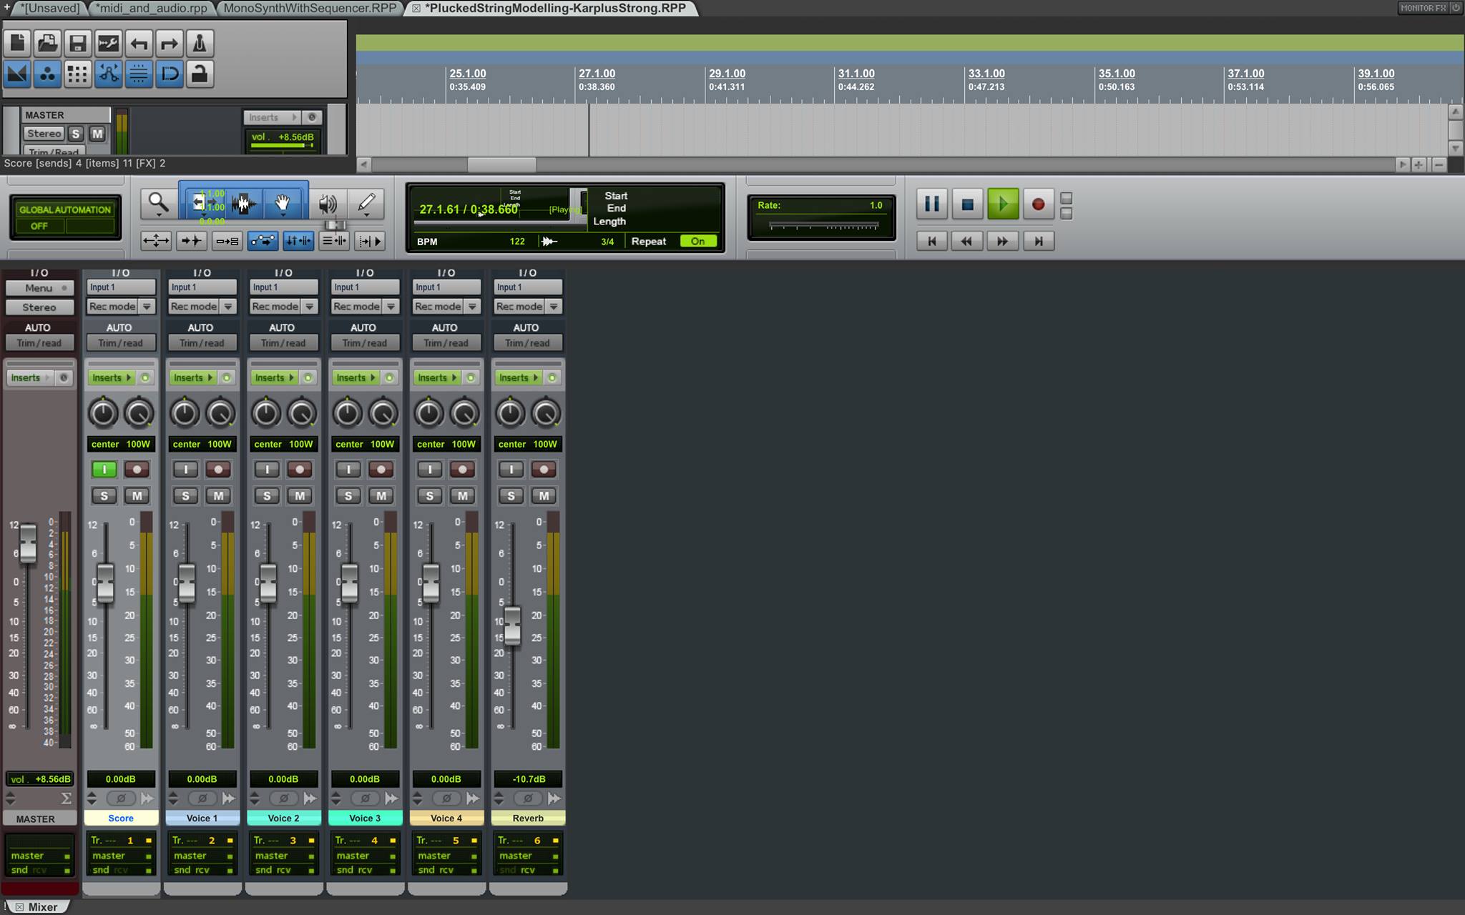The height and width of the screenshot is (915, 1465).
Task: Open Input 1 selector on Voice 4
Action: (446, 287)
